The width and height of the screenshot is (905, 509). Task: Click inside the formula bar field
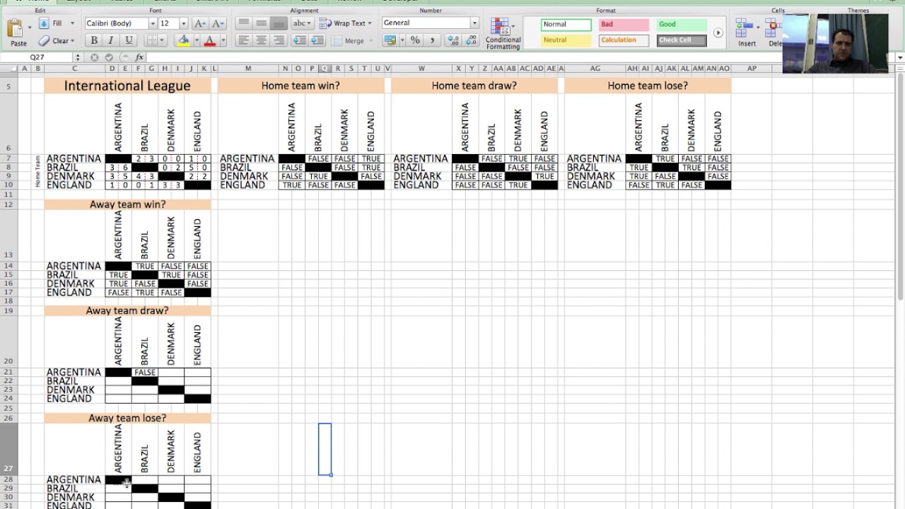520,57
